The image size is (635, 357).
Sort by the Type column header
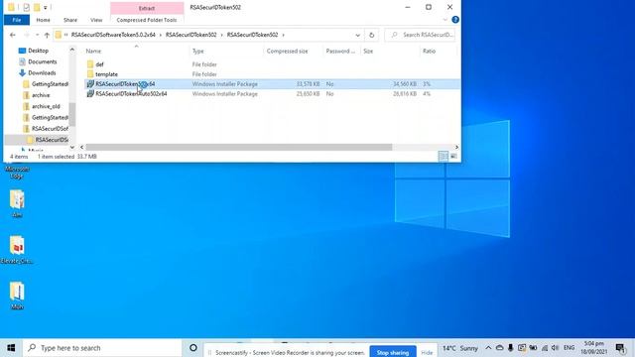point(198,51)
